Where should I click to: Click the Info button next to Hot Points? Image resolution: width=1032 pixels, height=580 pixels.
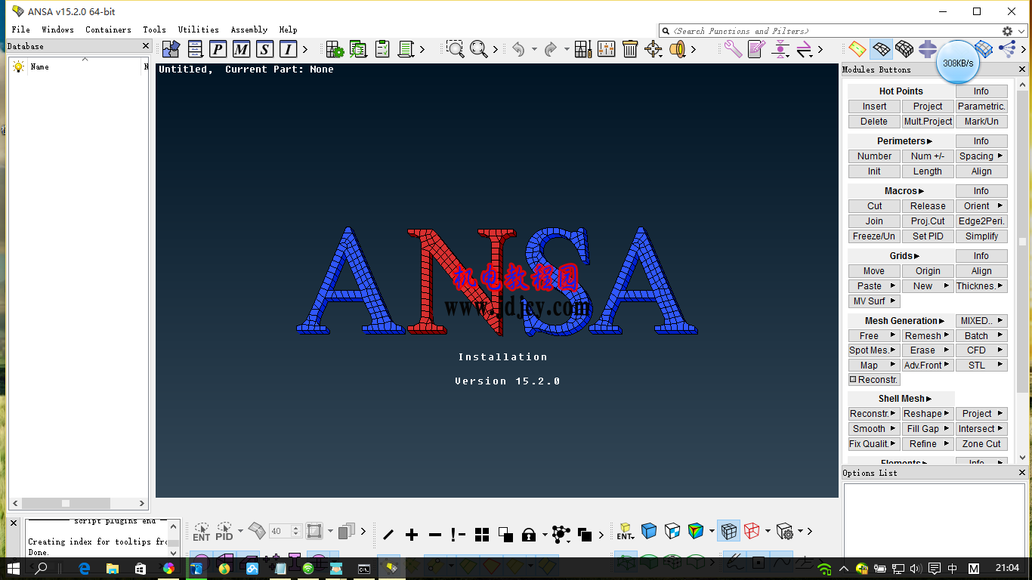point(981,91)
